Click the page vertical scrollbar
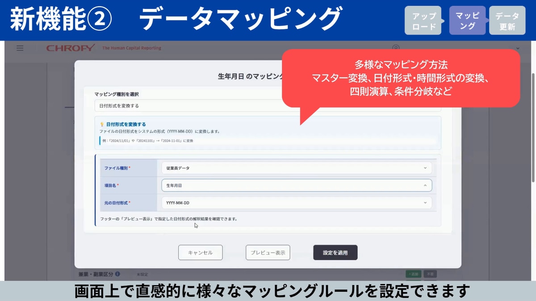Image resolution: width=536 pixels, height=301 pixels. 533,127
